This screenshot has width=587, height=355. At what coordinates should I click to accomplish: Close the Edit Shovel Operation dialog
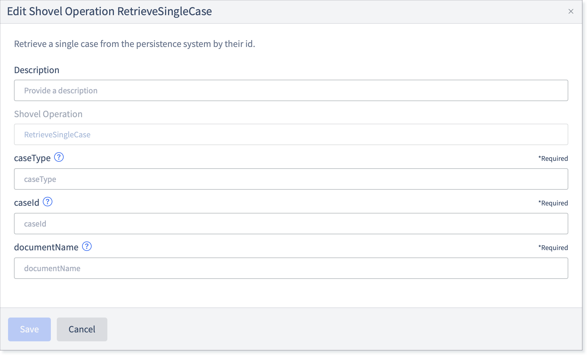coord(571,11)
